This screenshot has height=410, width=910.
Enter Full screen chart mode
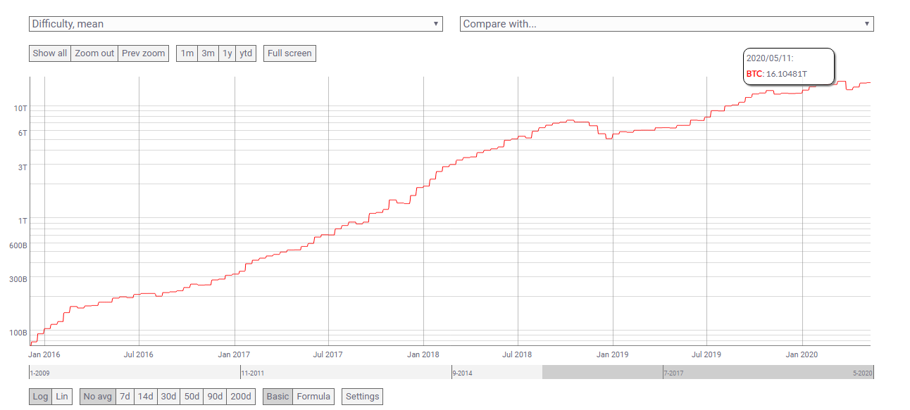coord(289,53)
